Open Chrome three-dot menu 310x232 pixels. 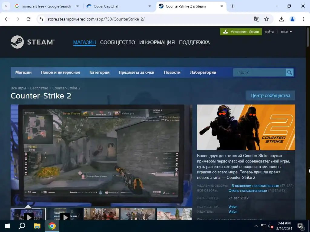click(303, 19)
